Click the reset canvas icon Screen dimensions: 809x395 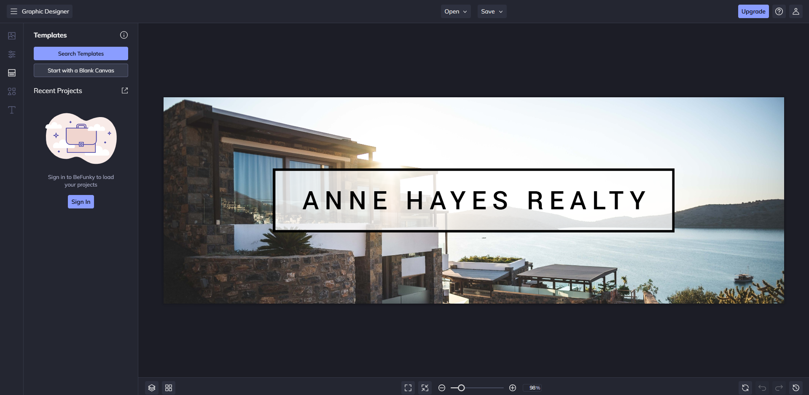point(745,387)
